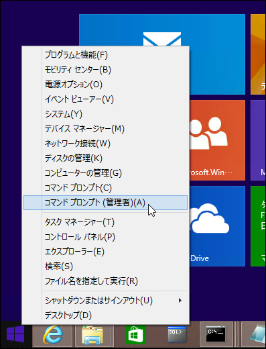Open Internet Explorer from taskbar

tap(53, 335)
